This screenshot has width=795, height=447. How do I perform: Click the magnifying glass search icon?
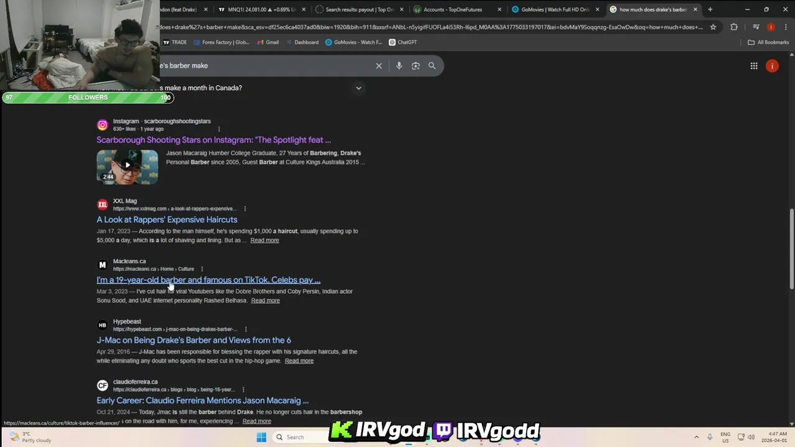[432, 66]
